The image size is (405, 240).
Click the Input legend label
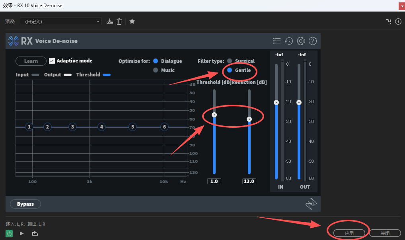(22, 75)
